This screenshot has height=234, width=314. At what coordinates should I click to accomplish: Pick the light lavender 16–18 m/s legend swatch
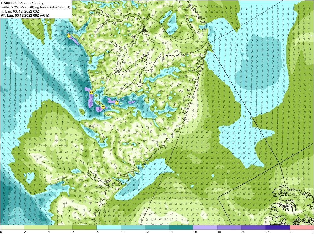pyautogui.click(x=205, y=227)
